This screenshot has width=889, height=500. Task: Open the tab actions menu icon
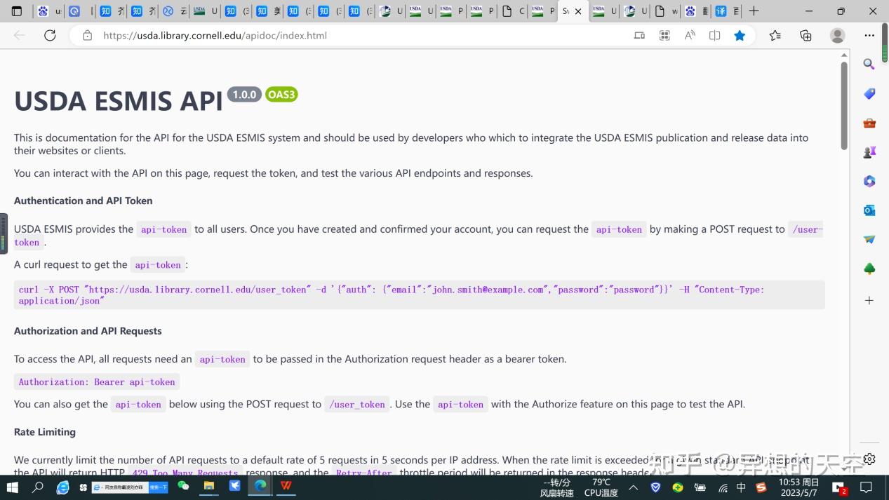click(x=17, y=11)
